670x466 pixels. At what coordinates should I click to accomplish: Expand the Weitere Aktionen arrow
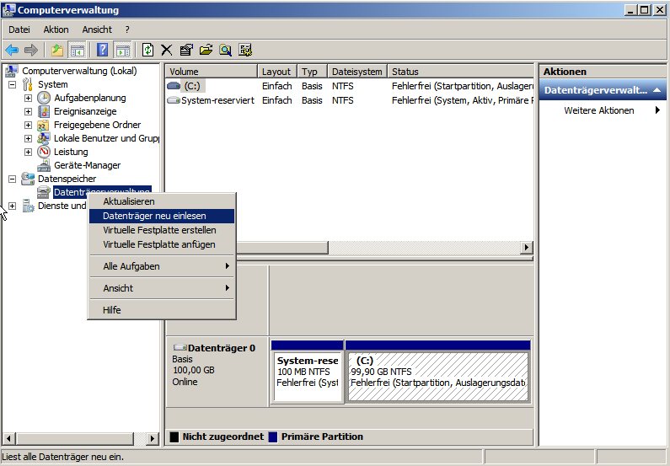(657, 110)
